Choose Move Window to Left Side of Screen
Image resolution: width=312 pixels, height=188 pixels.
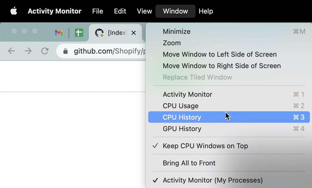[219, 54]
